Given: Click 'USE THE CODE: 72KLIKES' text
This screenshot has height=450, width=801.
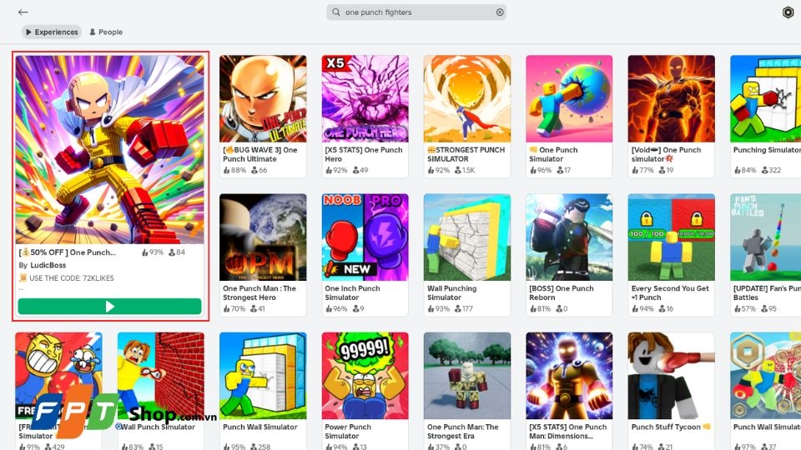Looking at the screenshot, I should click(72, 278).
